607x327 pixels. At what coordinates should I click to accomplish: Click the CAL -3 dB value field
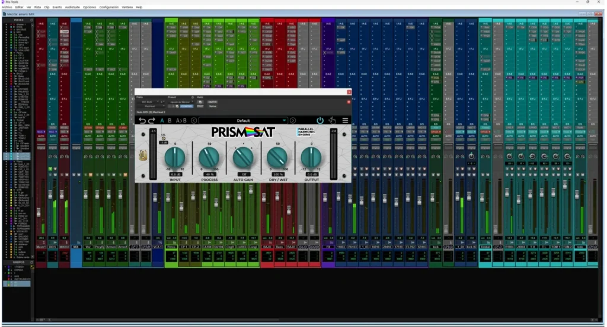164,143
